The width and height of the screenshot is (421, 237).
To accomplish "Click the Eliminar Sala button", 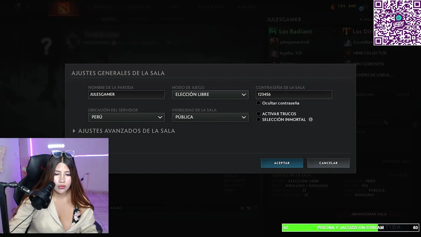I will coord(397,162).
